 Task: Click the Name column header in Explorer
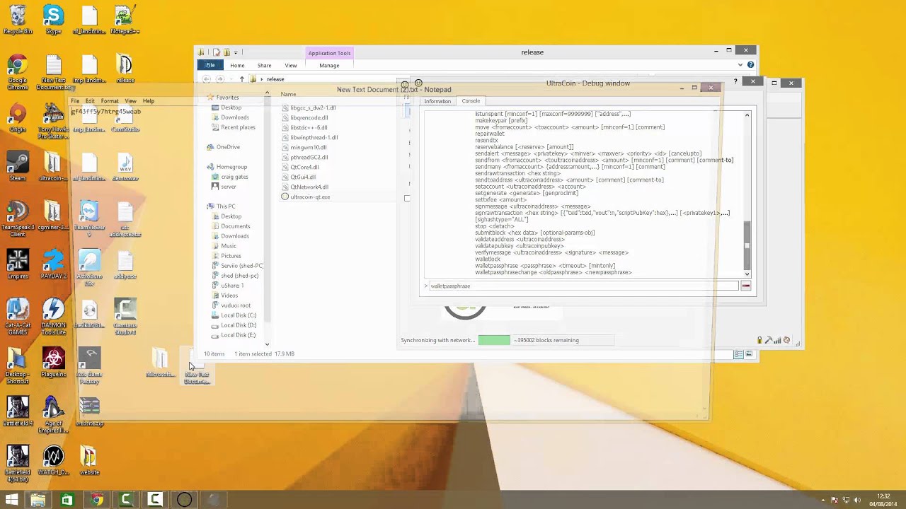(288, 94)
